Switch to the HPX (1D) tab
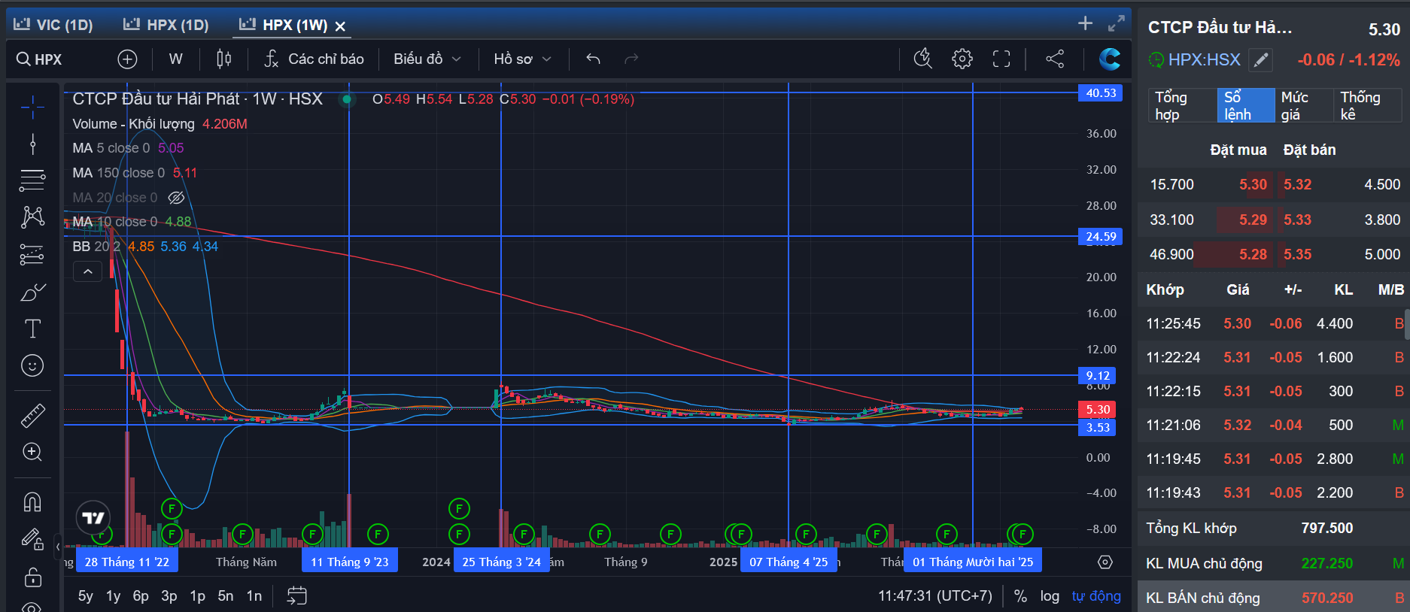Viewport: 1410px width, 612px height. coord(166,25)
